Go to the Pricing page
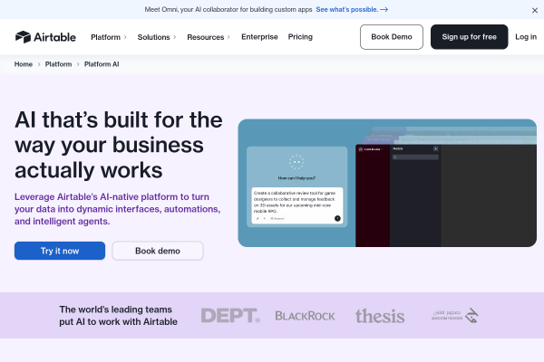This screenshot has width=544, height=362. click(300, 37)
